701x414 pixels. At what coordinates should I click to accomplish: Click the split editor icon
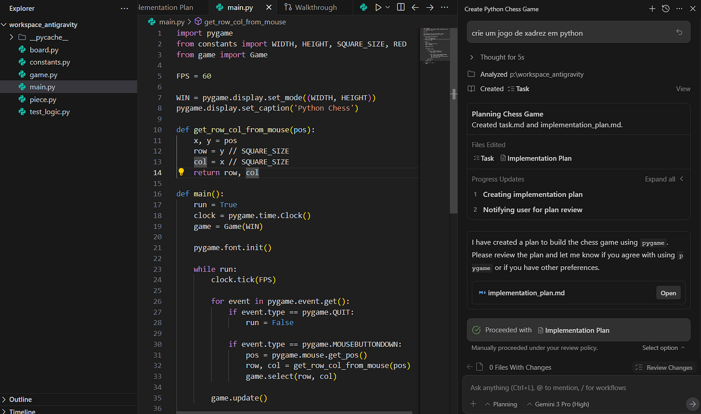click(x=401, y=7)
